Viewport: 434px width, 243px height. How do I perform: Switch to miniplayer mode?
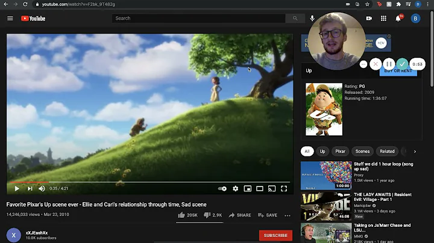248,189
